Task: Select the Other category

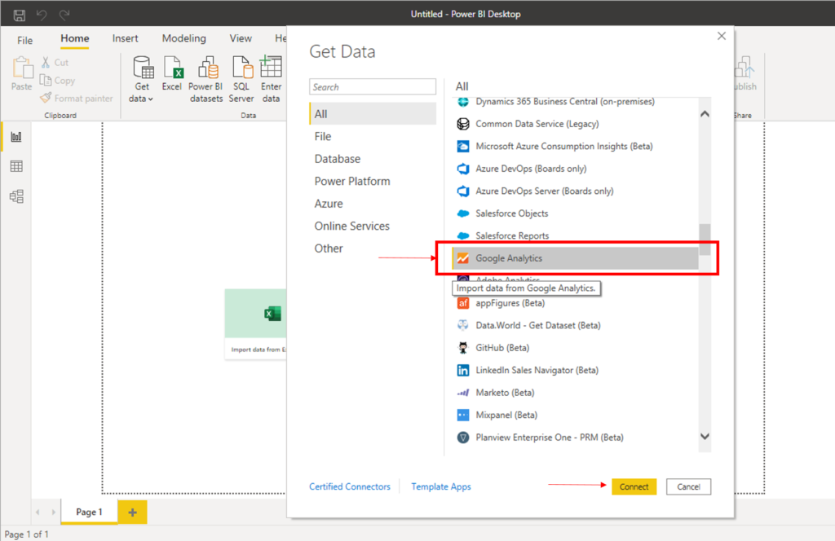Action: pos(329,248)
